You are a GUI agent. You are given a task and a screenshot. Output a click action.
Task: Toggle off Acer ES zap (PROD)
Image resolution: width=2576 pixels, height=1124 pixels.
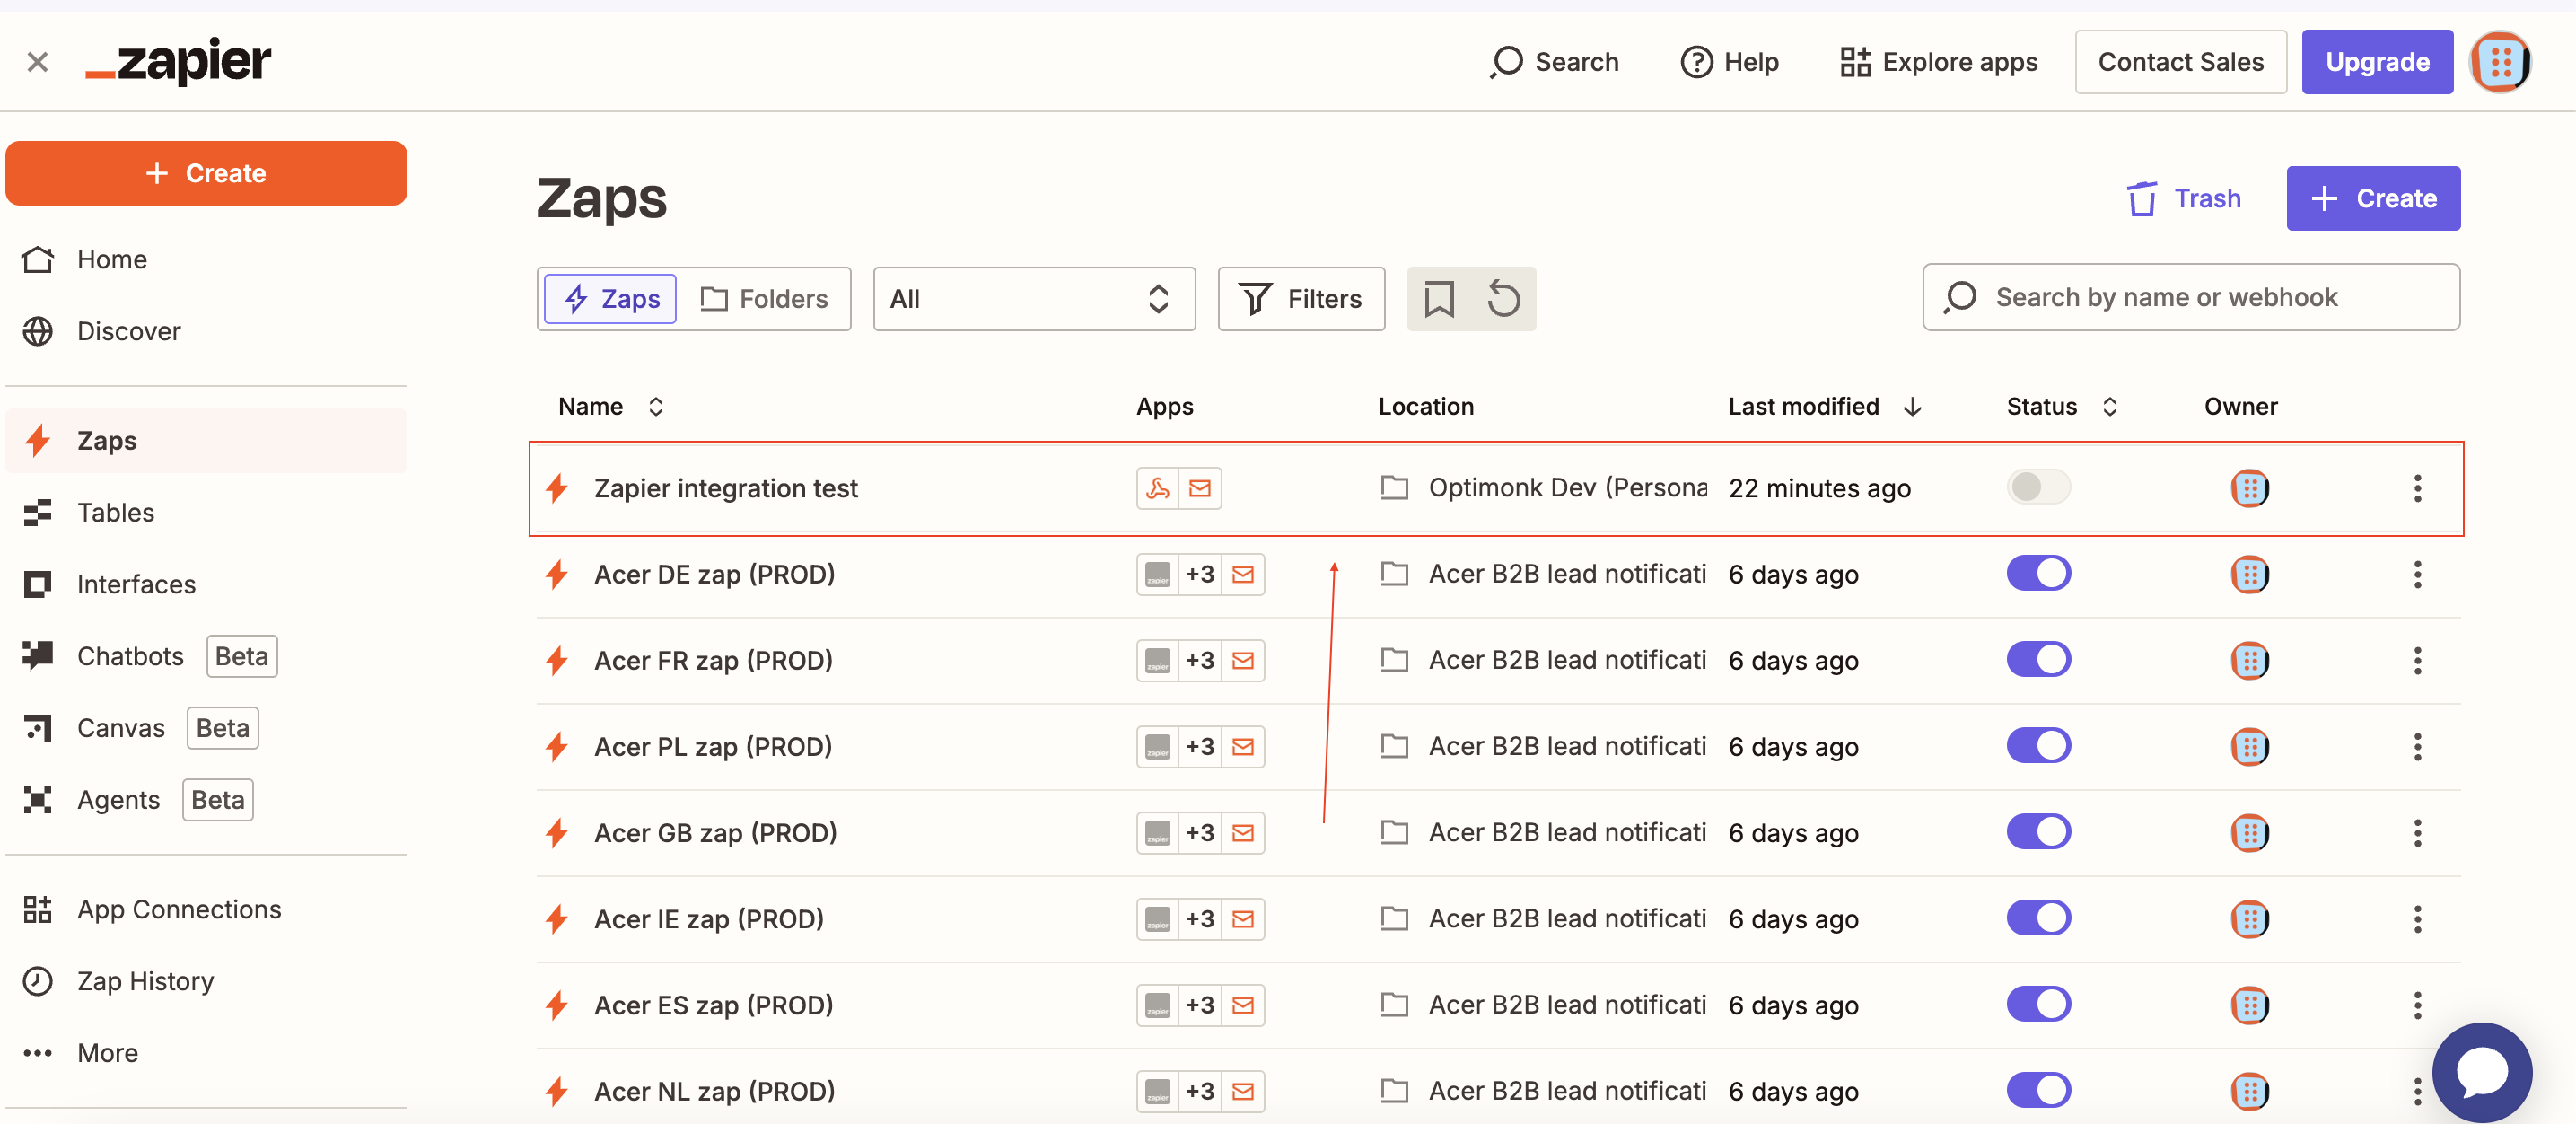point(2038,1003)
